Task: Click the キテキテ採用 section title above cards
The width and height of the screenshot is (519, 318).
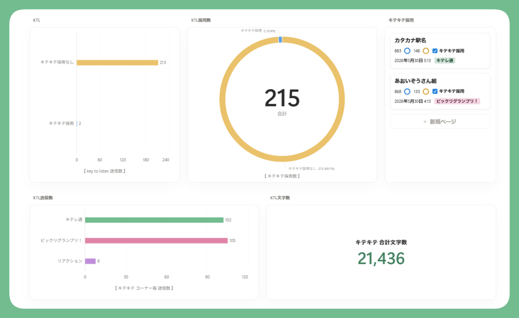Action: 401,20
